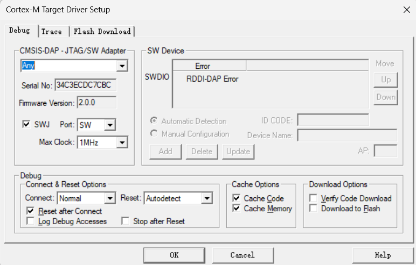Open the Reset dropdown set to Autodetect
This screenshot has height=265, width=416.
[x=207, y=198]
